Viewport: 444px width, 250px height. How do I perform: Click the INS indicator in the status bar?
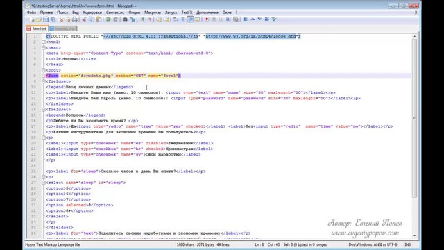click(x=407, y=244)
